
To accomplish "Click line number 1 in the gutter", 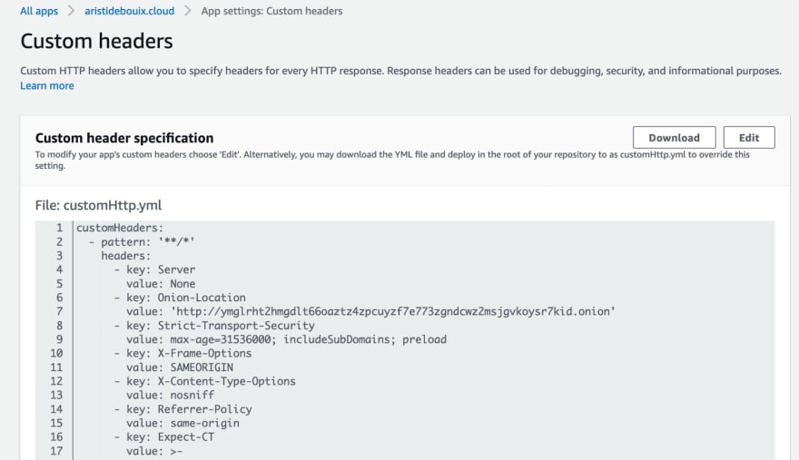I will click(x=59, y=228).
